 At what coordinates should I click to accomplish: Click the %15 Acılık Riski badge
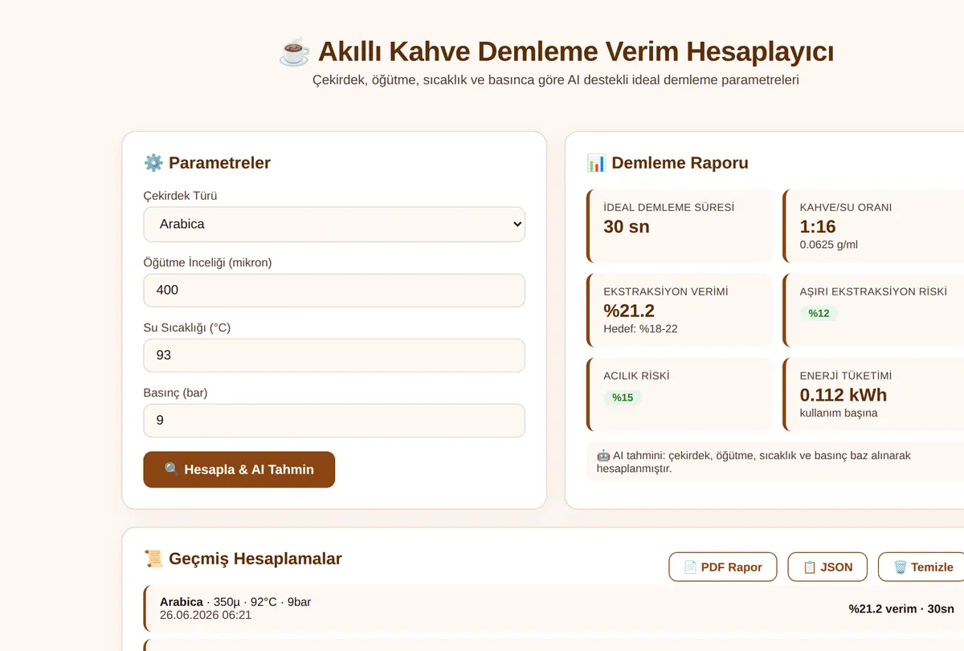[623, 397]
